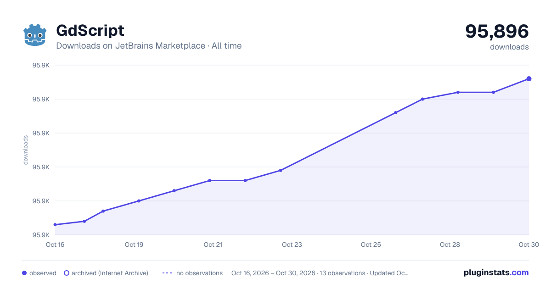551x289 pixels.
Task: Click the 'downloads' label under 95,896
Action: click(x=509, y=47)
